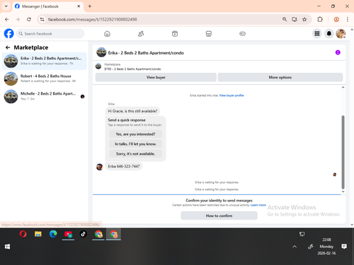Open the Chrome three-dot menu
354x265 pixels.
tap(348, 19)
